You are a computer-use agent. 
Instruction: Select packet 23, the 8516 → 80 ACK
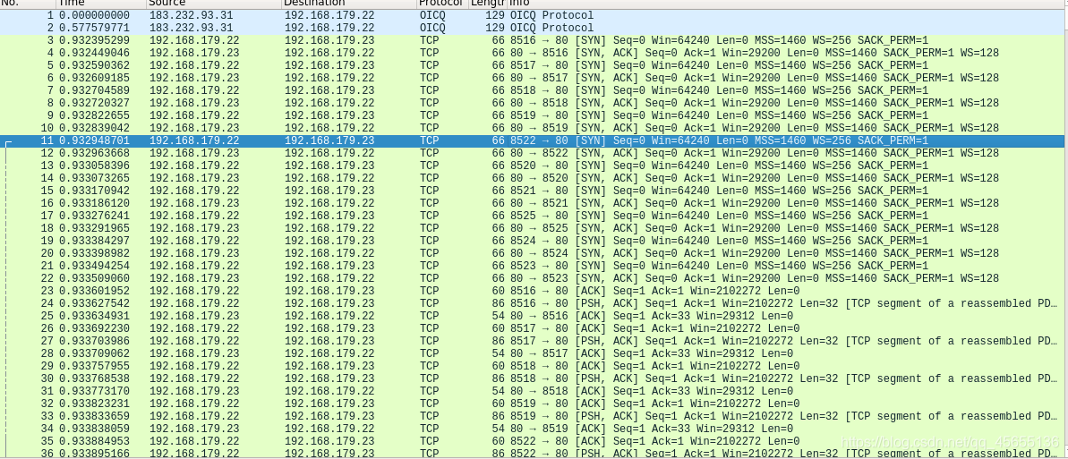[x=534, y=291]
